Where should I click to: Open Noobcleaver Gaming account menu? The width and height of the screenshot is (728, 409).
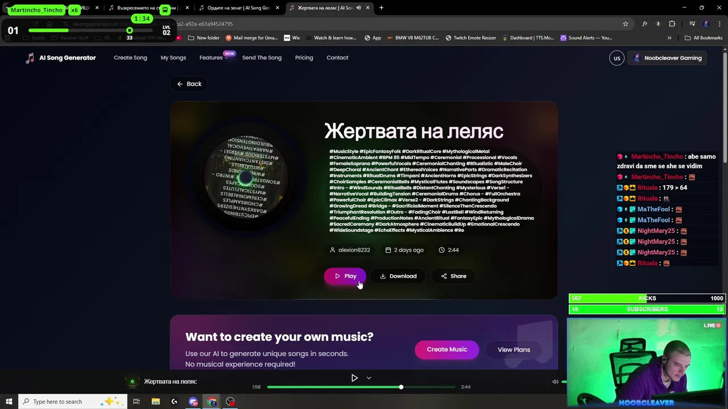coord(667,58)
